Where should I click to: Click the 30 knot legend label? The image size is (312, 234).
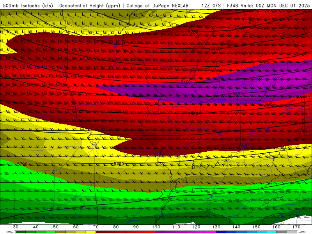[x=16, y=227]
